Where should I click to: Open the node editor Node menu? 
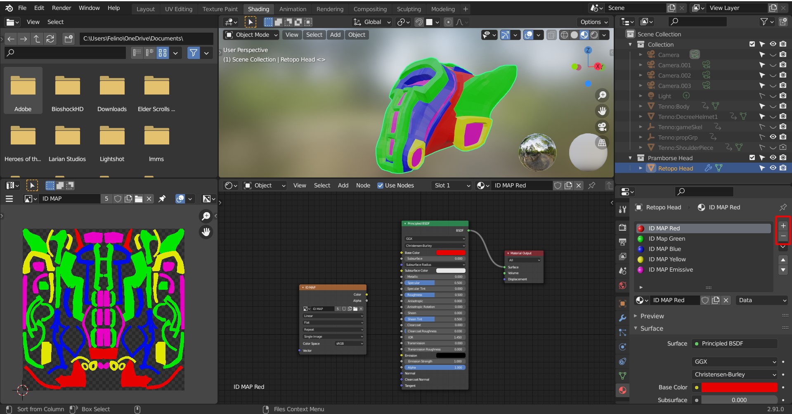tap(363, 186)
